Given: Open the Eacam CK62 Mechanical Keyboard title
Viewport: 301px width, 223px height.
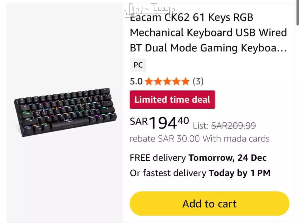Looking at the screenshot, I should pyautogui.click(x=208, y=33).
